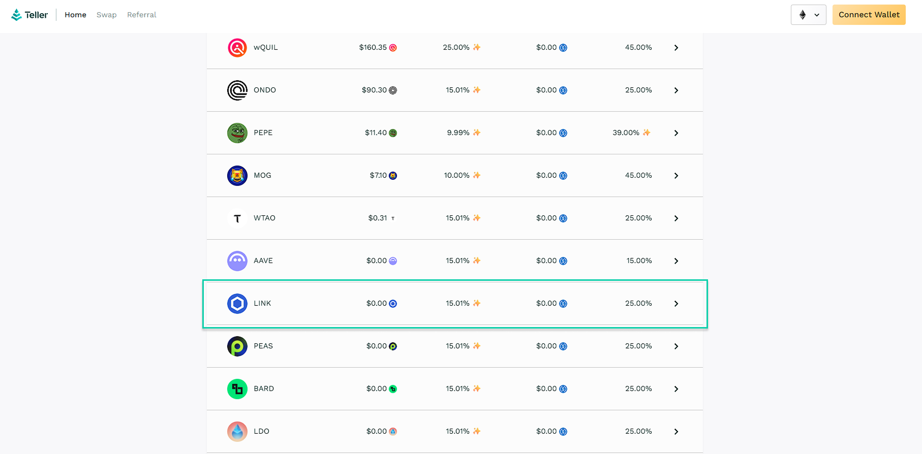Click the PEAS token icon
Screen dimensions: 922x454
[237, 346]
